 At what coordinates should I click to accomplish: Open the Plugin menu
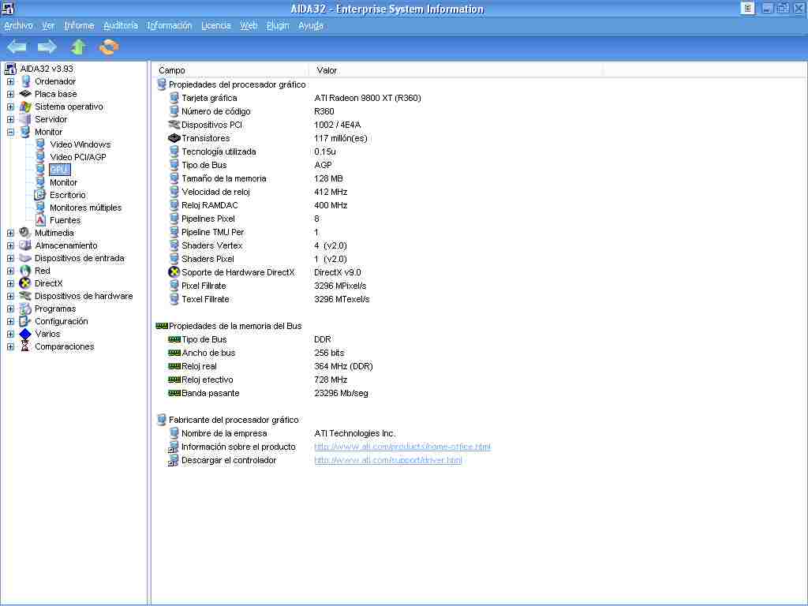tap(278, 26)
